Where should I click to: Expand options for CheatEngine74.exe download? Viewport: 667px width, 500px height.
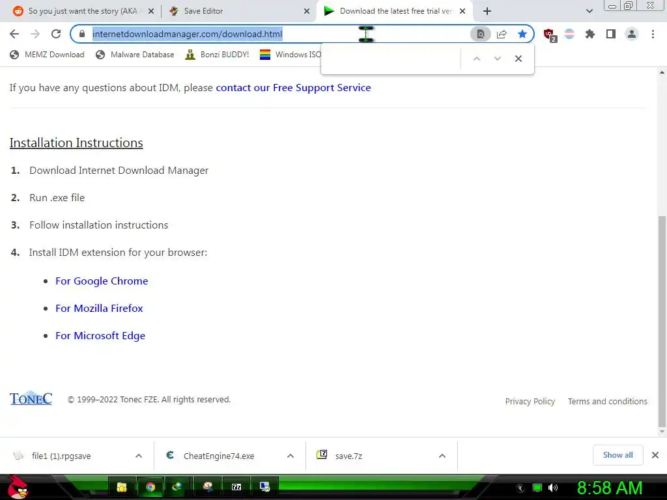(291, 456)
